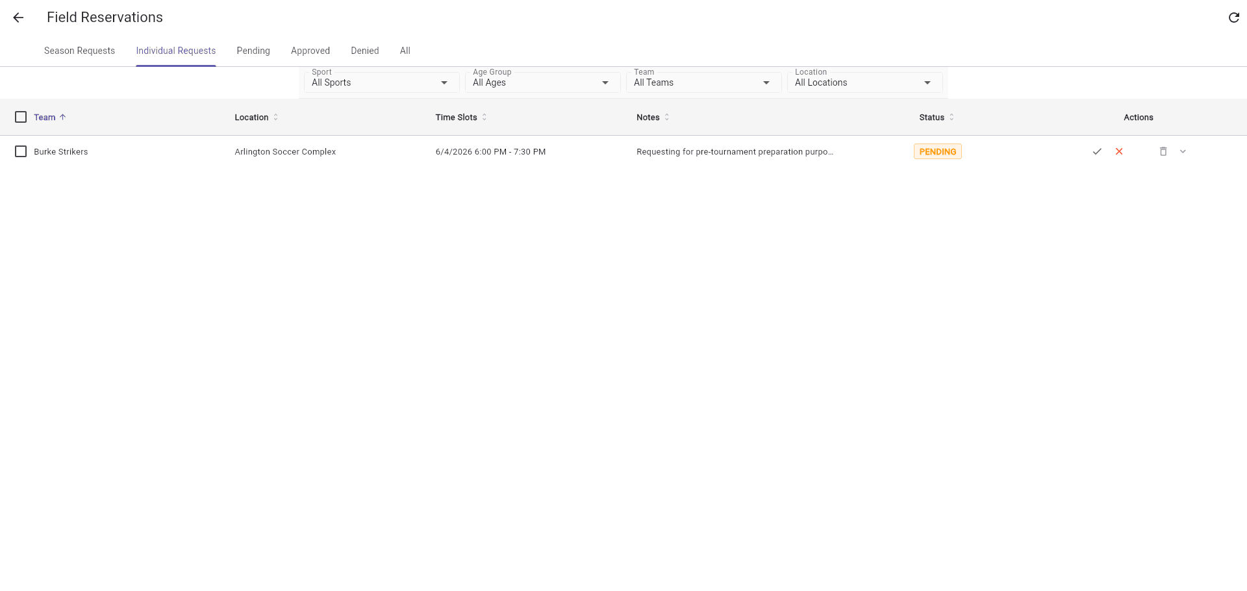
Task: Refresh the Field Reservations list
Action: 1233,18
